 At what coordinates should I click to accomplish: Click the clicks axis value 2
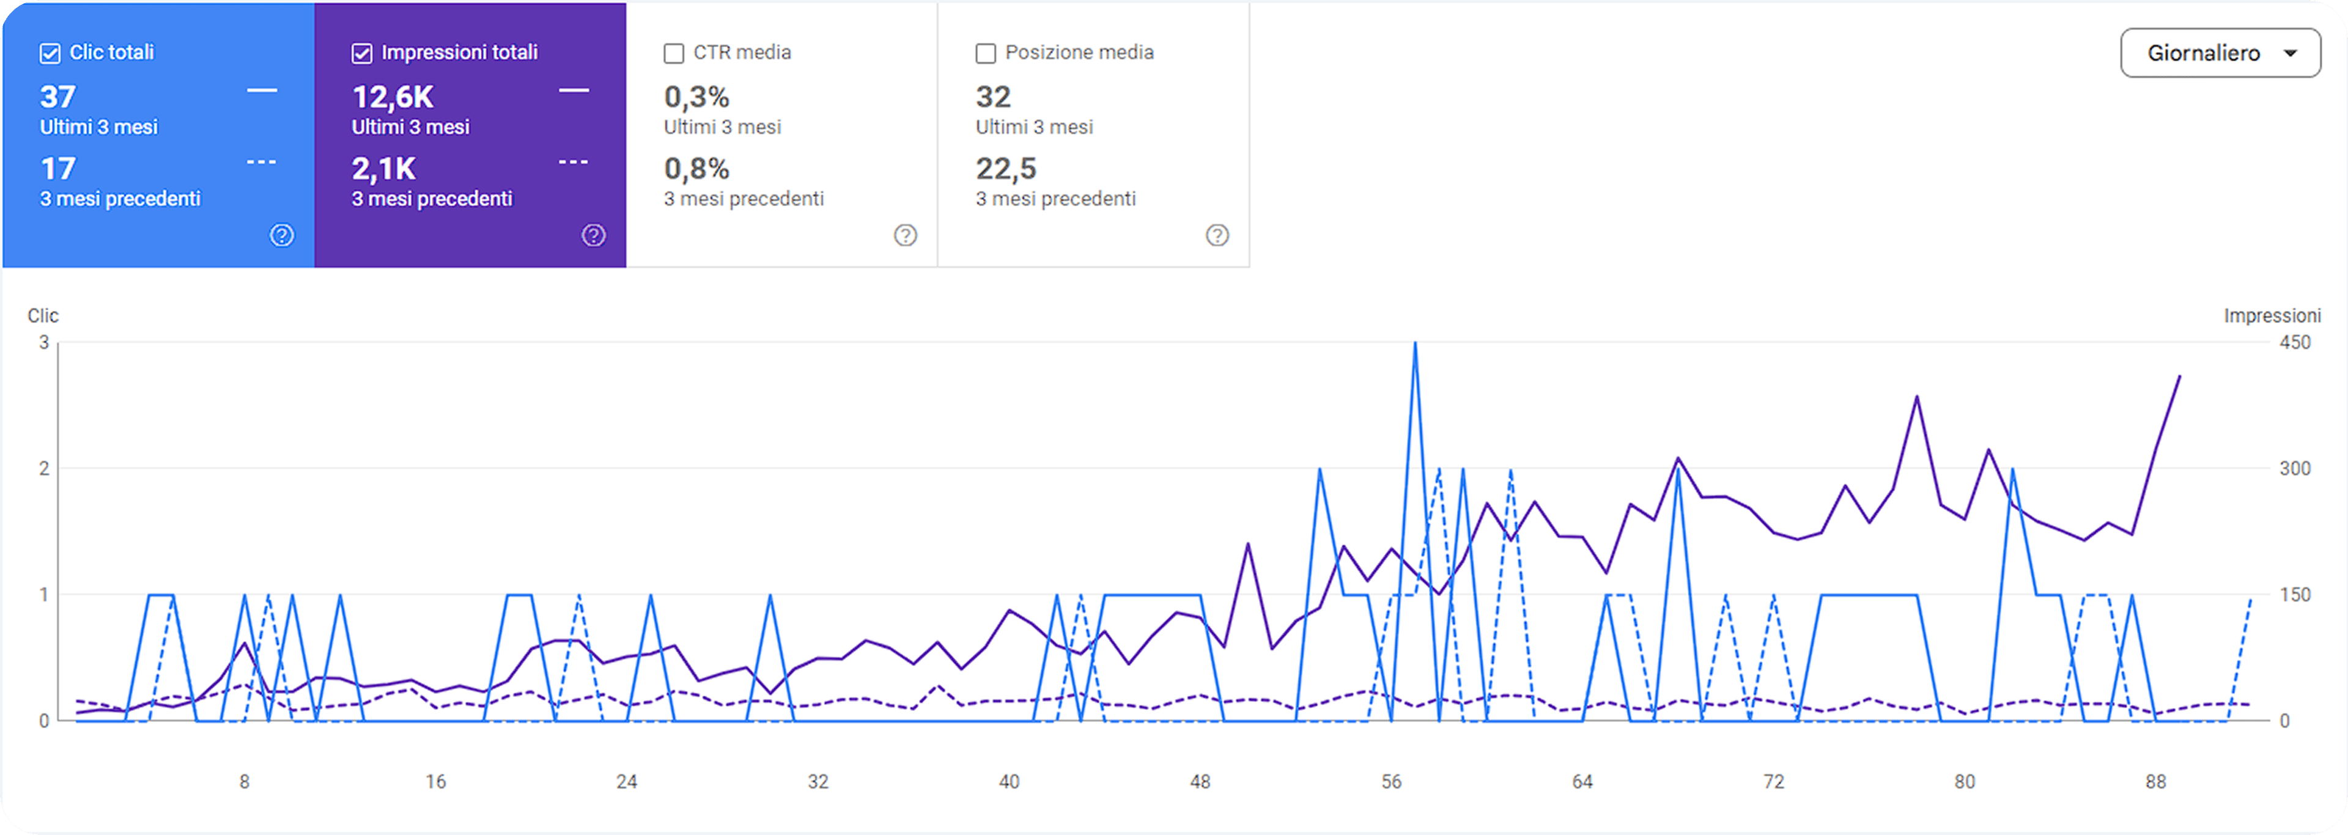pos(44,469)
